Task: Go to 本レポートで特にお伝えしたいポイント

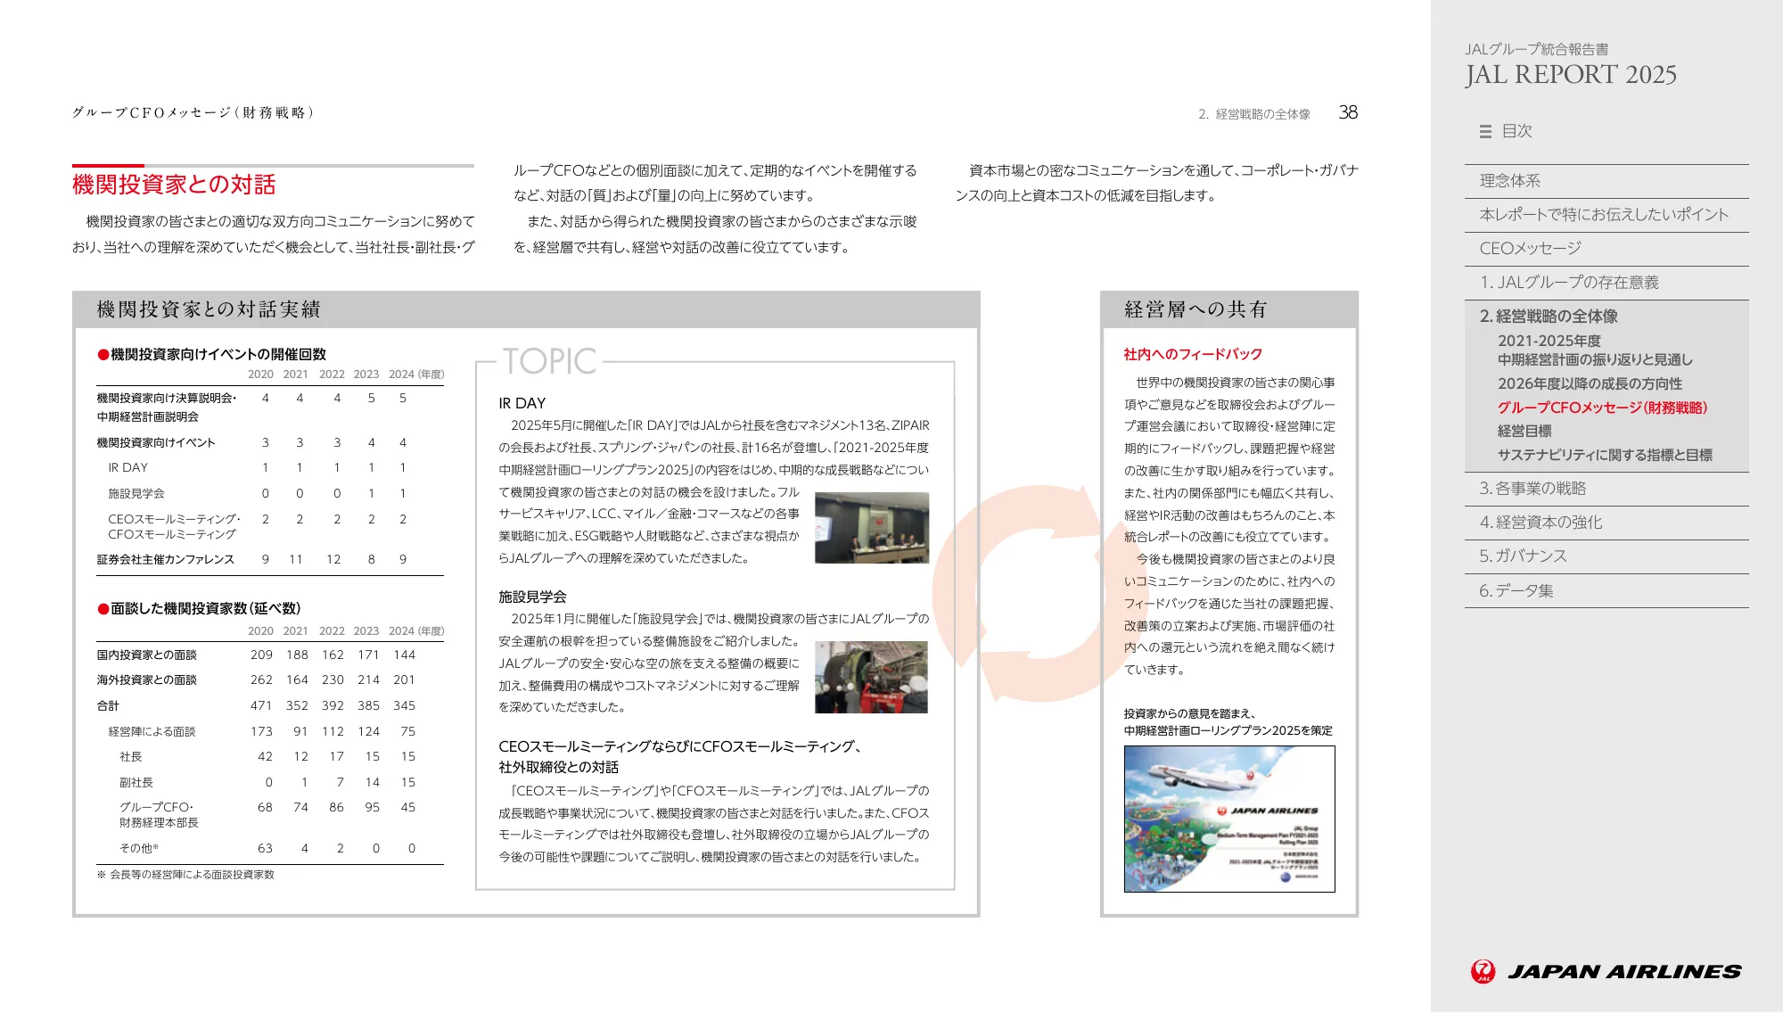Action: coord(1606,215)
